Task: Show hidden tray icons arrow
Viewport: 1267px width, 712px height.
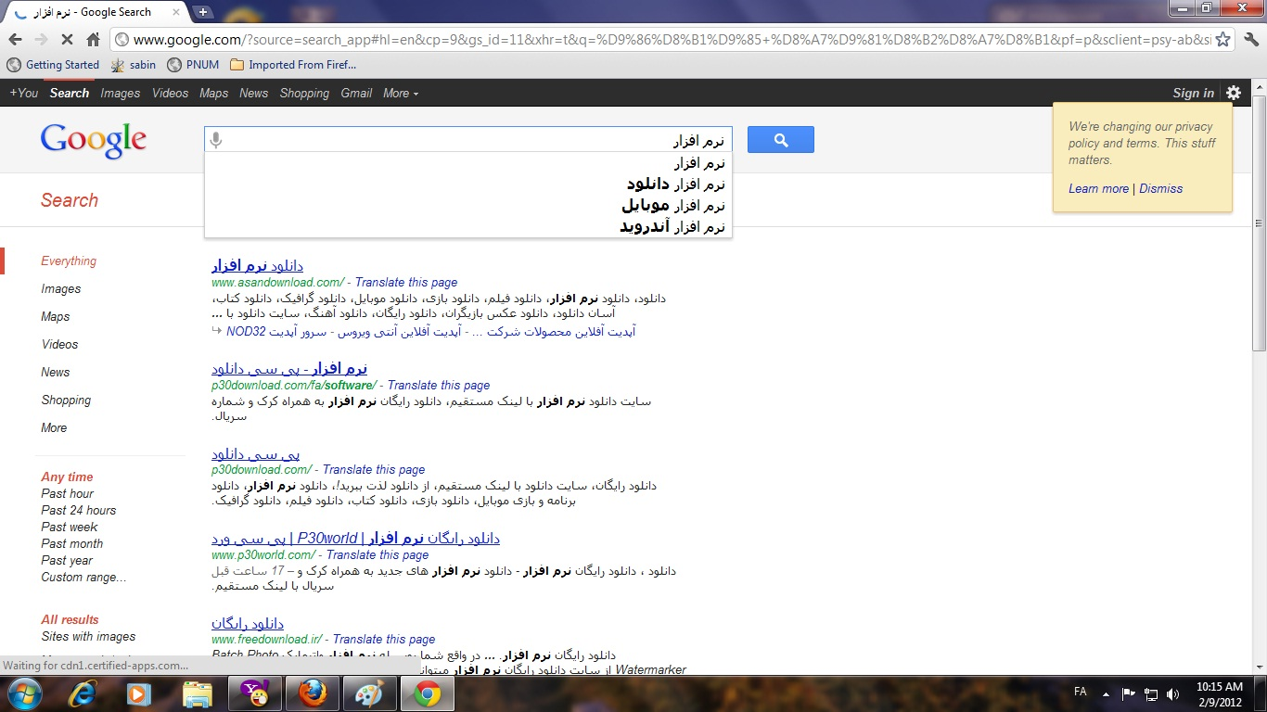Action: (x=1106, y=693)
